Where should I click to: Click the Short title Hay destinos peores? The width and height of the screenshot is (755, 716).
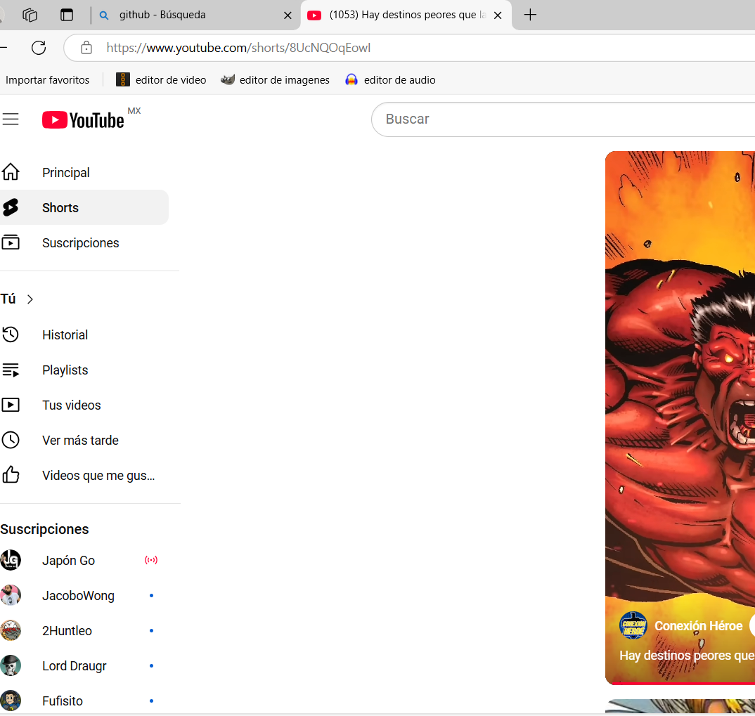pos(687,656)
